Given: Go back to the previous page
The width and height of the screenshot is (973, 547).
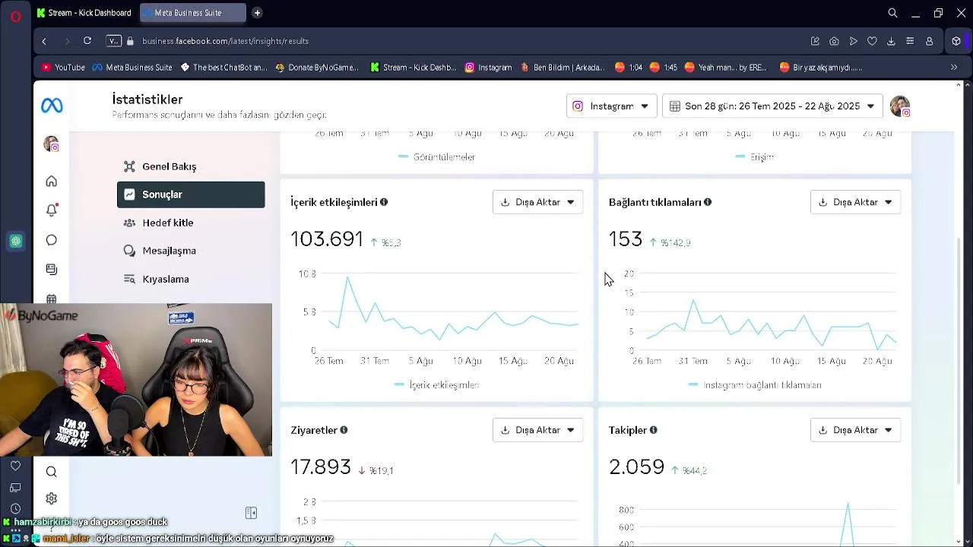Looking at the screenshot, I should point(44,41).
